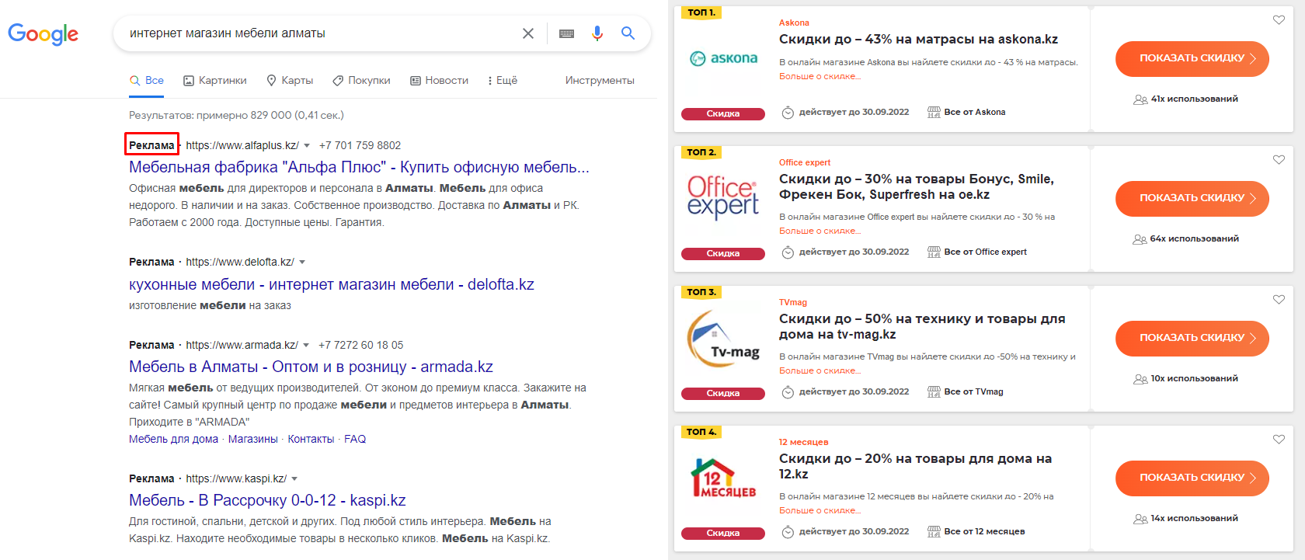Switch to the Новости tab
This screenshot has width=1305, height=560.
(440, 81)
